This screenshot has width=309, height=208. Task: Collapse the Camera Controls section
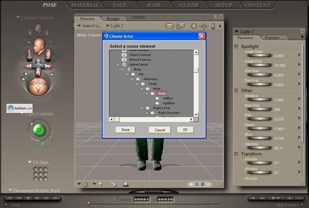(x=18, y=18)
